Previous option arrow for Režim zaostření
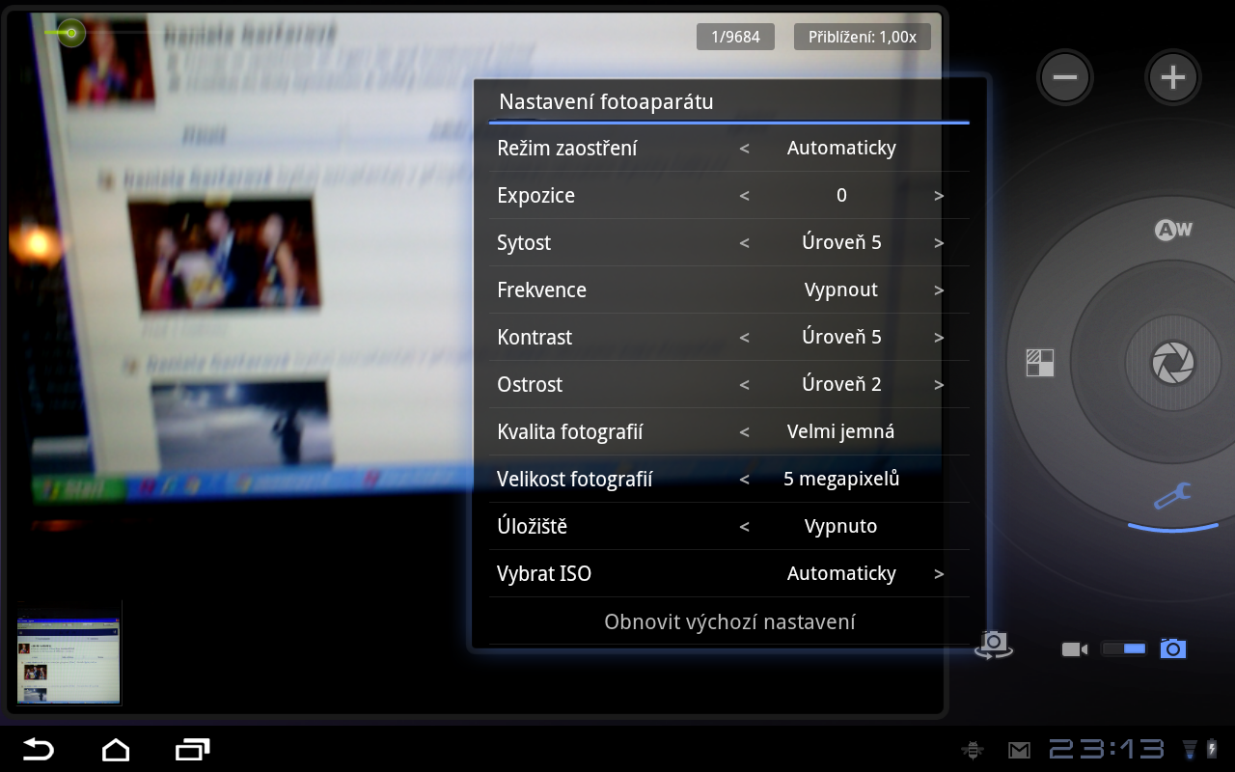Image resolution: width=1235 pixels, height=772 pixels. (744, 149)
